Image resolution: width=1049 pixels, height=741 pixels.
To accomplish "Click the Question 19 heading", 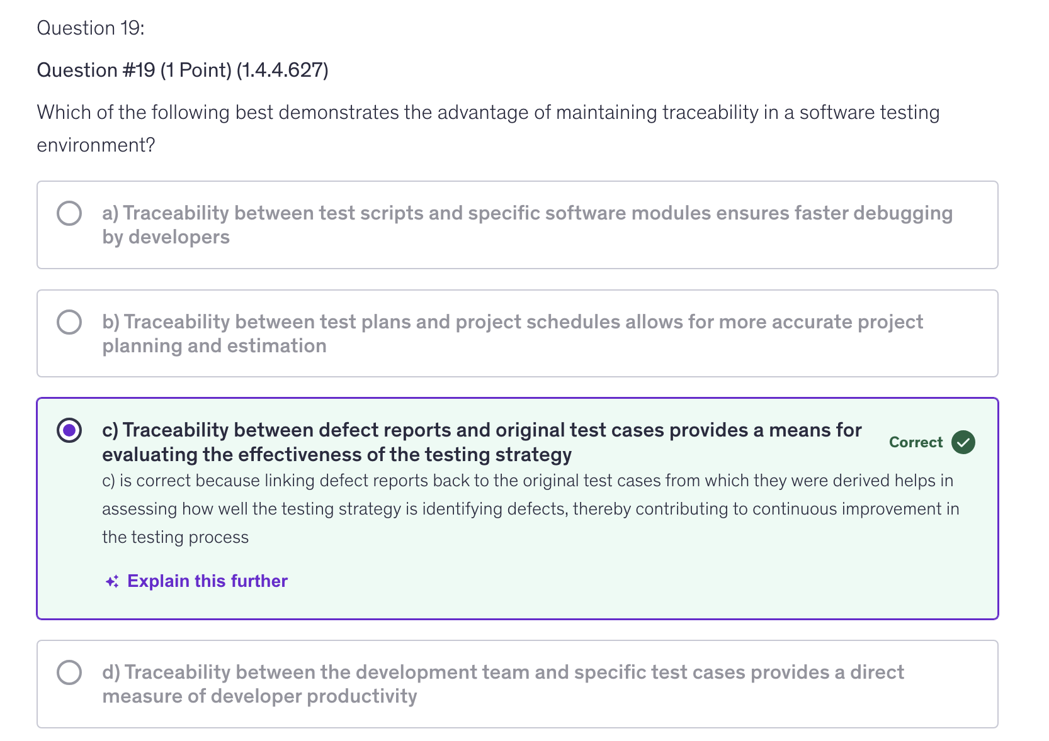I will (91, 27).
